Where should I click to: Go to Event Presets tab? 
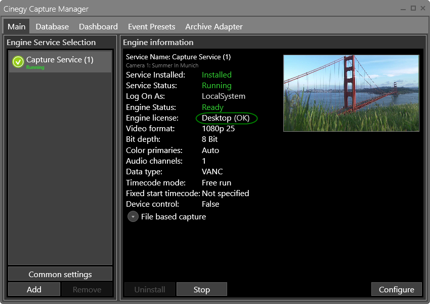151,27
